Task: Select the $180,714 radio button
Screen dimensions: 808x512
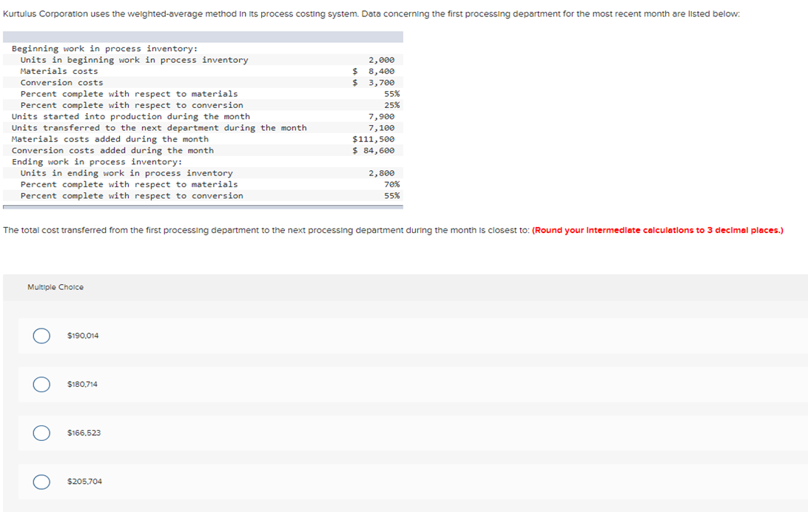Action: click(41, 384)
